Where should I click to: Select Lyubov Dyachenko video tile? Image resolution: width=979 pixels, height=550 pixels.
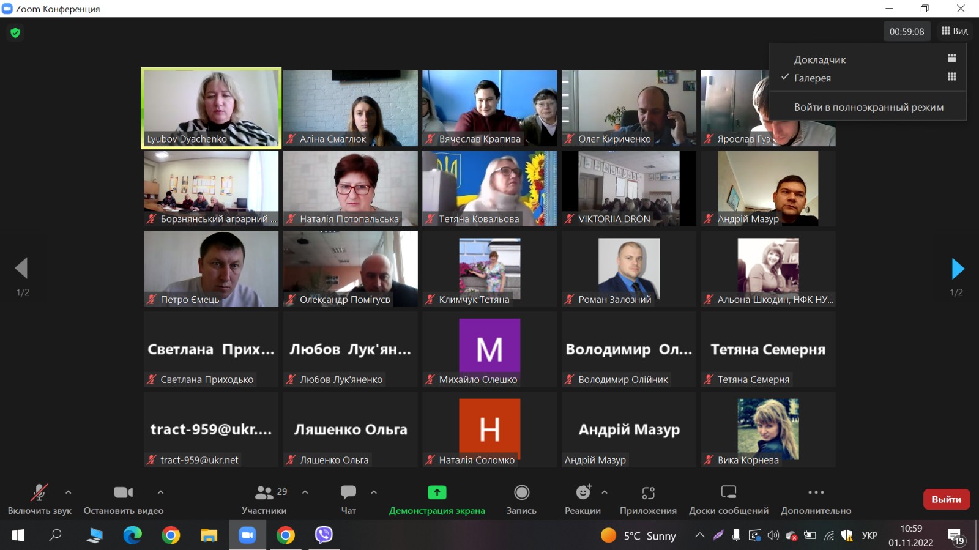tap(211, 108)
